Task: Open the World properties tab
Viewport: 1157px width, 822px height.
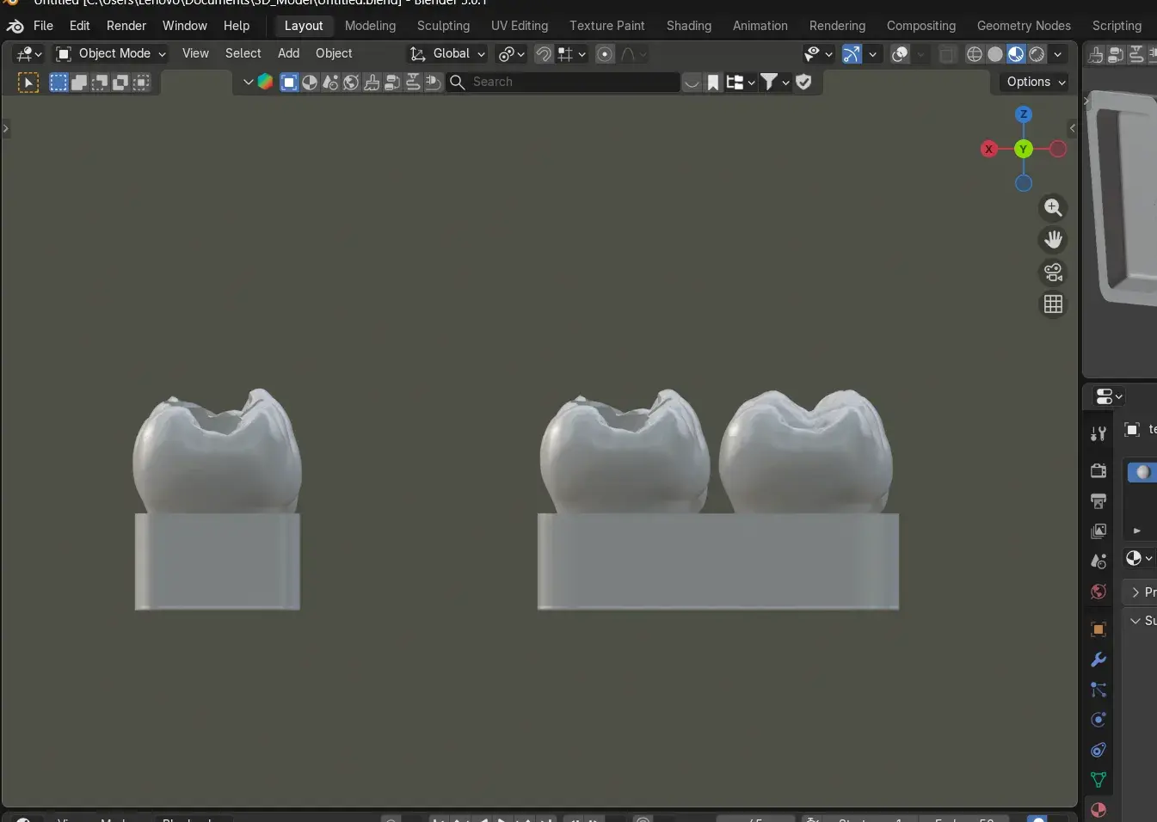Action: pos(1099,592)
